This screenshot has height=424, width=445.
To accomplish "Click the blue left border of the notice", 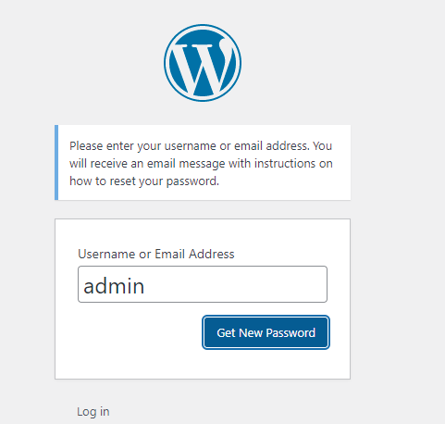I will pyautogui.click(x=56, y=163).
